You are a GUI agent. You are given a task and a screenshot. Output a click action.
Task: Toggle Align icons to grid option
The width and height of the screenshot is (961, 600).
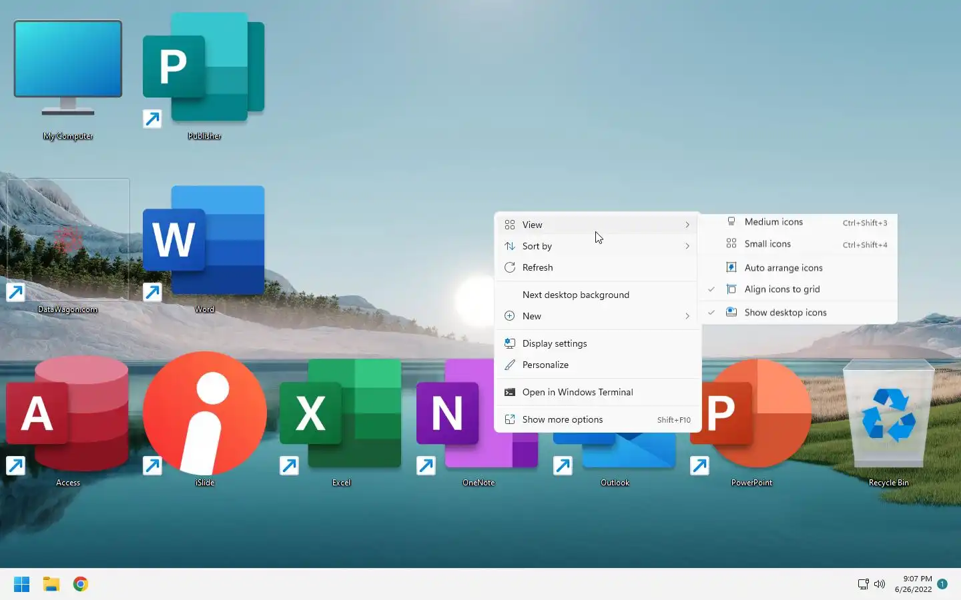[797, 289]
